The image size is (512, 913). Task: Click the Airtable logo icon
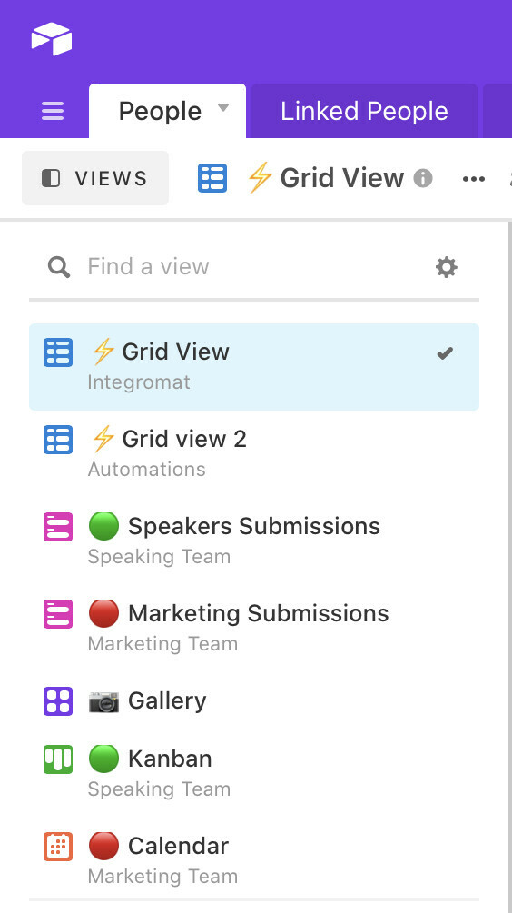point(52,39)
